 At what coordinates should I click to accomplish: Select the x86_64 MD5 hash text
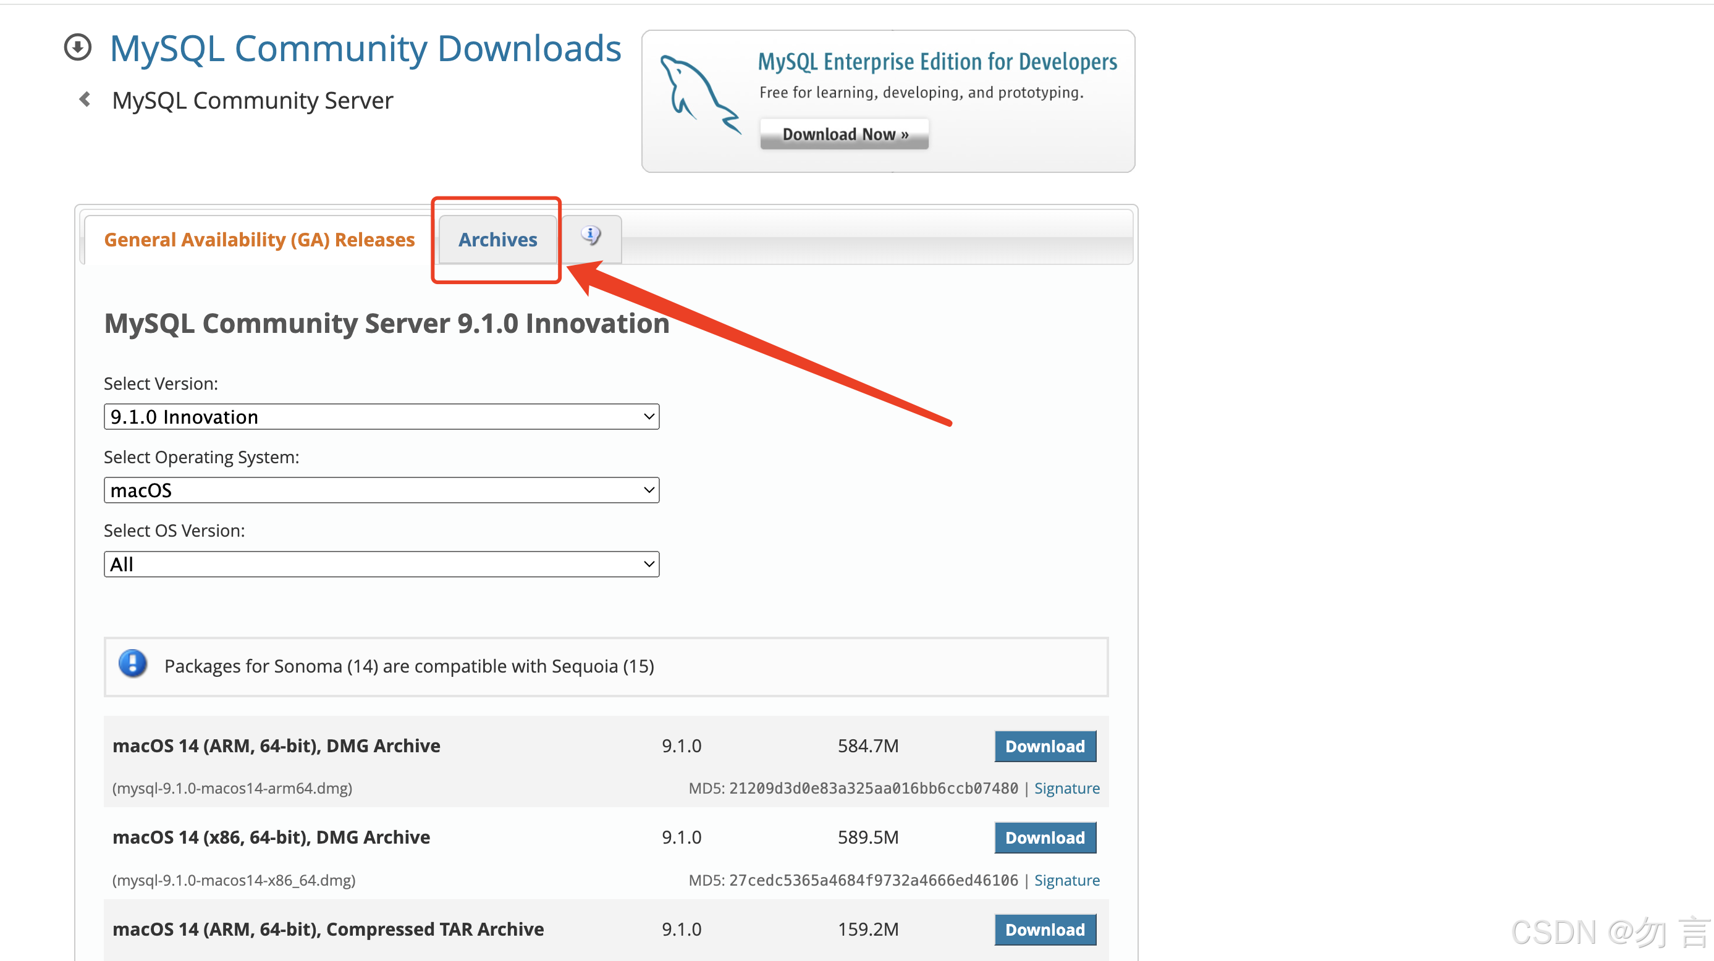coord(874,881)
